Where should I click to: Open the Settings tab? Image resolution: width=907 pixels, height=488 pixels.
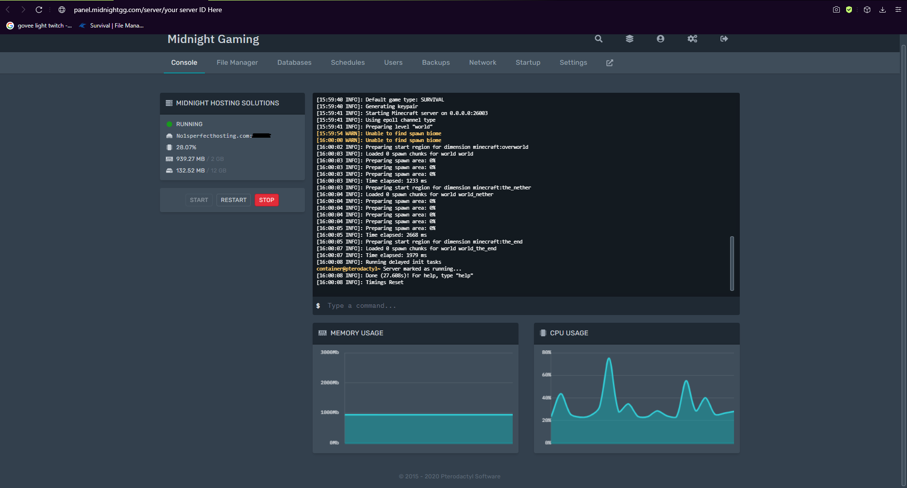click(x=573, y=63)
